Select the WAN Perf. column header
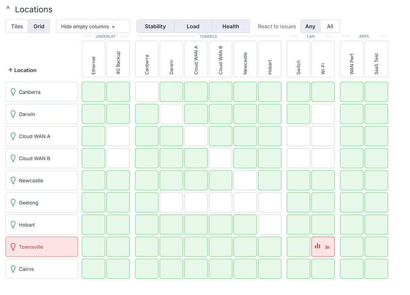Viewport: 410px width, 295px height. point(352,59)
